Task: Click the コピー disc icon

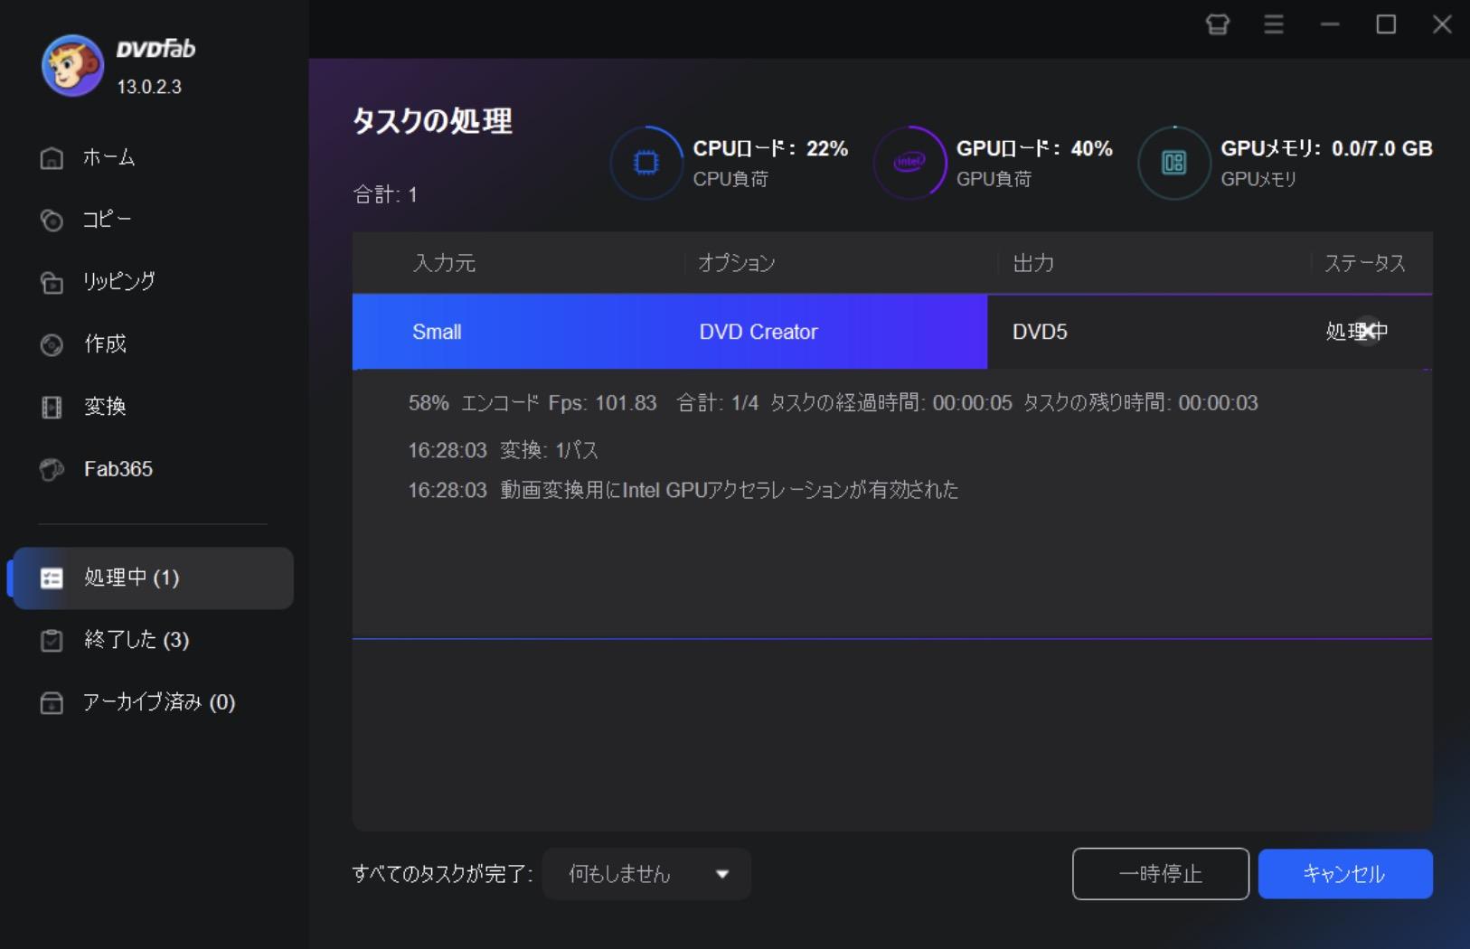Action: 52,221
